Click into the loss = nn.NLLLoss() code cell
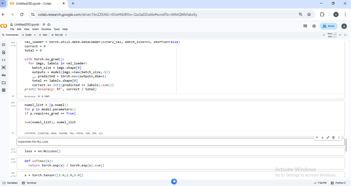Viewport: 351px width, 186px height. click(x=181, y=151)
